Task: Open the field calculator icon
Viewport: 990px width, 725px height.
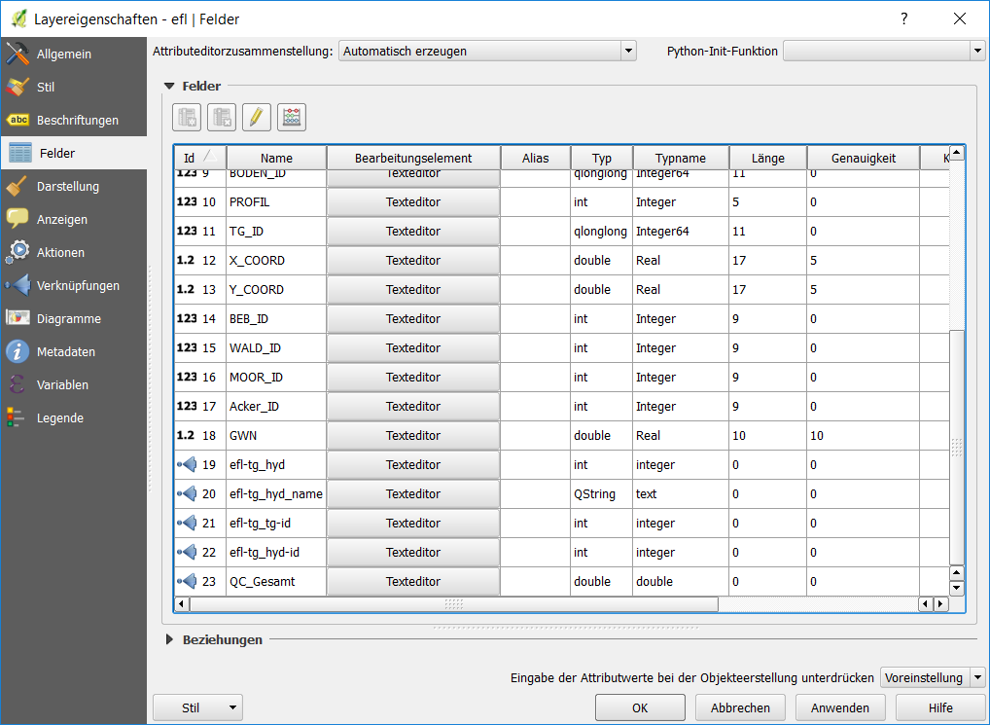Action: click(x=292, y=118)
